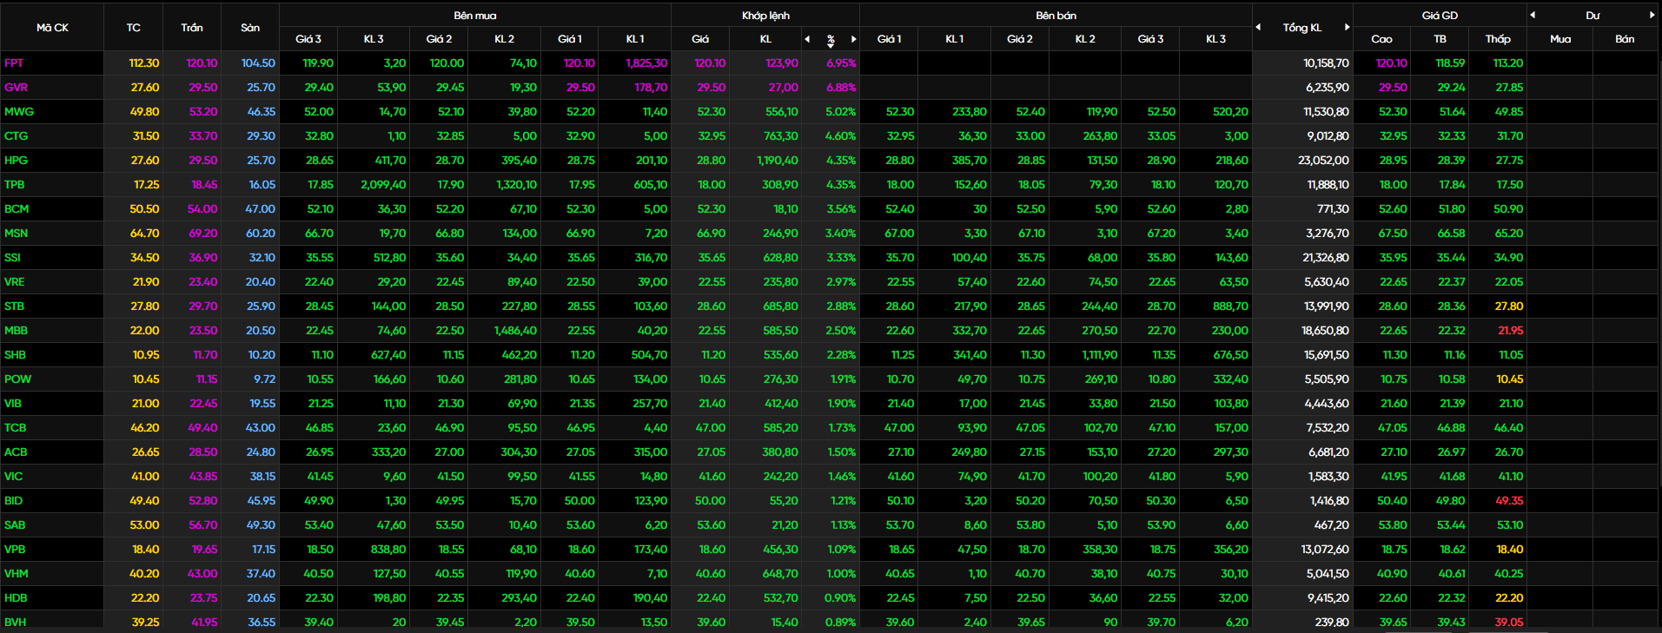
Task: Click GVR's 6.88% change value
Action: point(840,88)
